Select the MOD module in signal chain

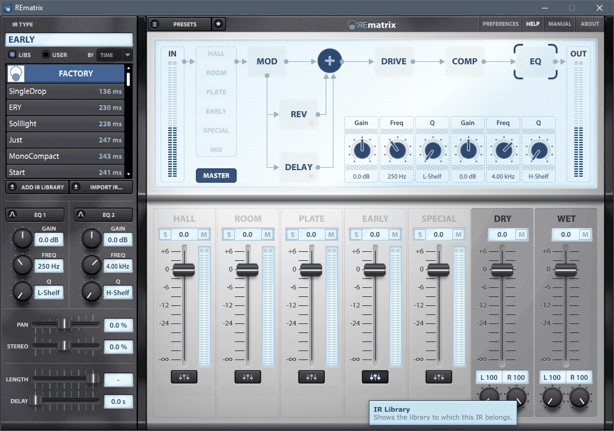[267, 61]
